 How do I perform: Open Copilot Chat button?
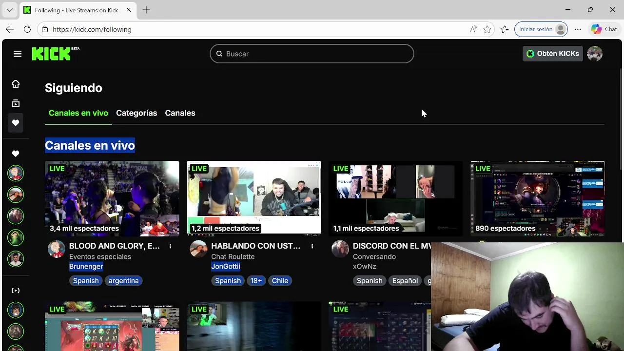(604, 29)
